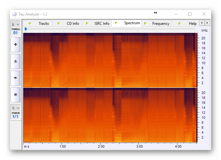Click the MODE 1/1 indicator

tap(15, 115)
